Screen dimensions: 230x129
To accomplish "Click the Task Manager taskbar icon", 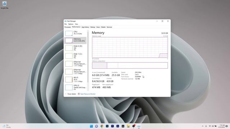I will tap(139, 126).
